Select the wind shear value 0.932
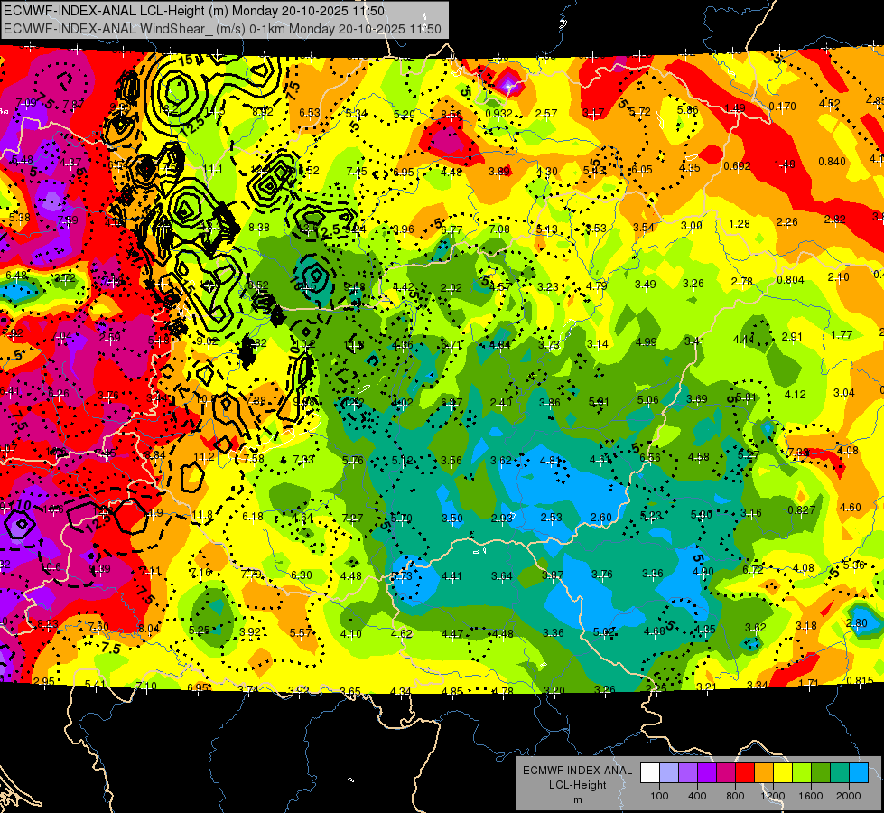The width and height of the screenshot is (884, 813). point(499,114)
